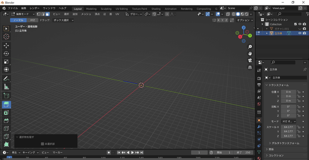Open the rotation モード XYZ dropdown

289,121
